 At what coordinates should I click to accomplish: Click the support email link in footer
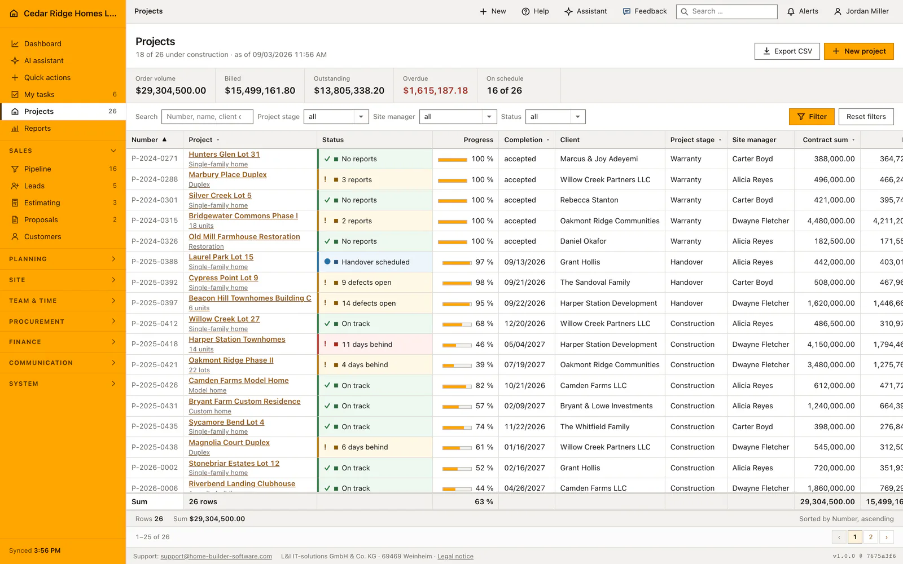point(216,556)
